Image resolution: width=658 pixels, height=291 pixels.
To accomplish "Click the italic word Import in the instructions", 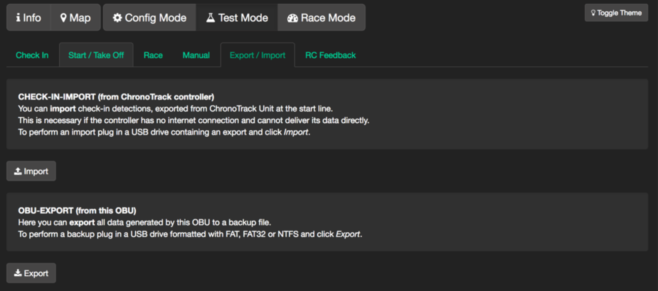I will (296, 133).
